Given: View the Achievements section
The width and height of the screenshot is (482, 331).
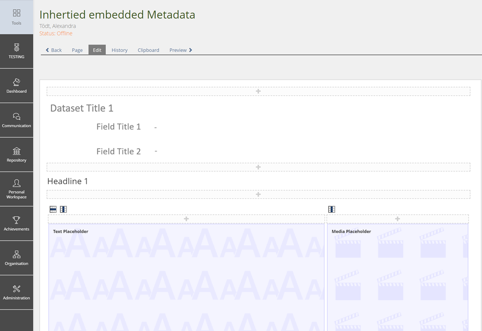Looking at the screenshot, I should coord(17,223).
